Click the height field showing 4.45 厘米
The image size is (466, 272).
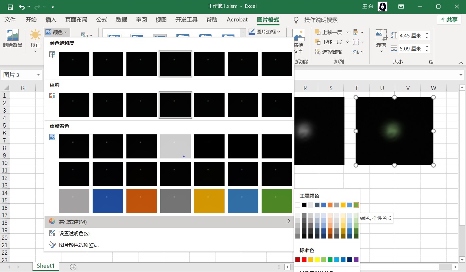click(412, 35)
